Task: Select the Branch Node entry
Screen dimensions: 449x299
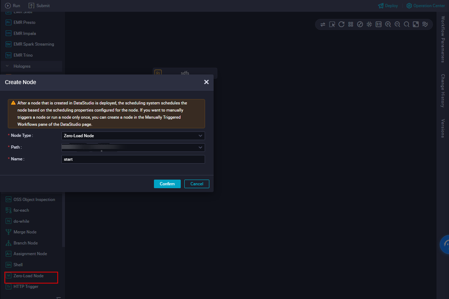Action: tap(21, 243)
